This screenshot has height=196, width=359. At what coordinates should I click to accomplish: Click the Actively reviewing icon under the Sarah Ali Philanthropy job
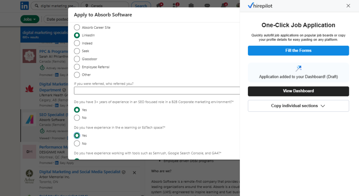tap(42, 68)
